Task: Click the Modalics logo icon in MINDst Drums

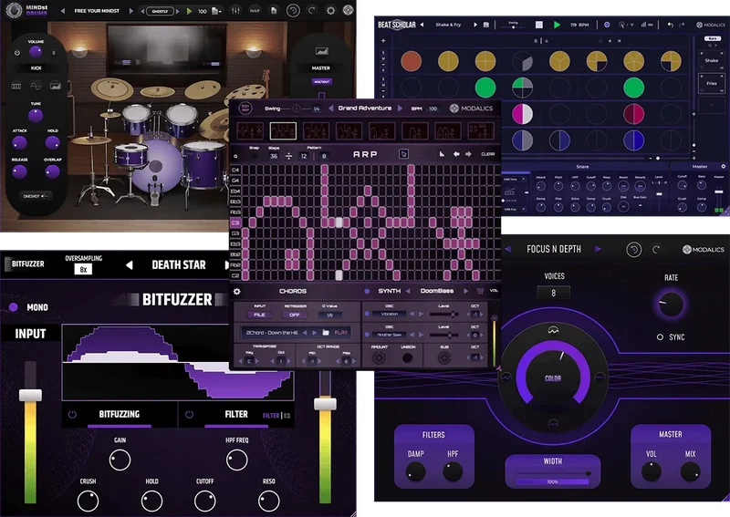Action: click(348, 10)
